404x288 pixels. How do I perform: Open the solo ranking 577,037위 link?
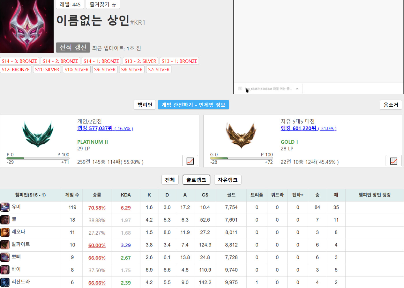coord(95,128)
